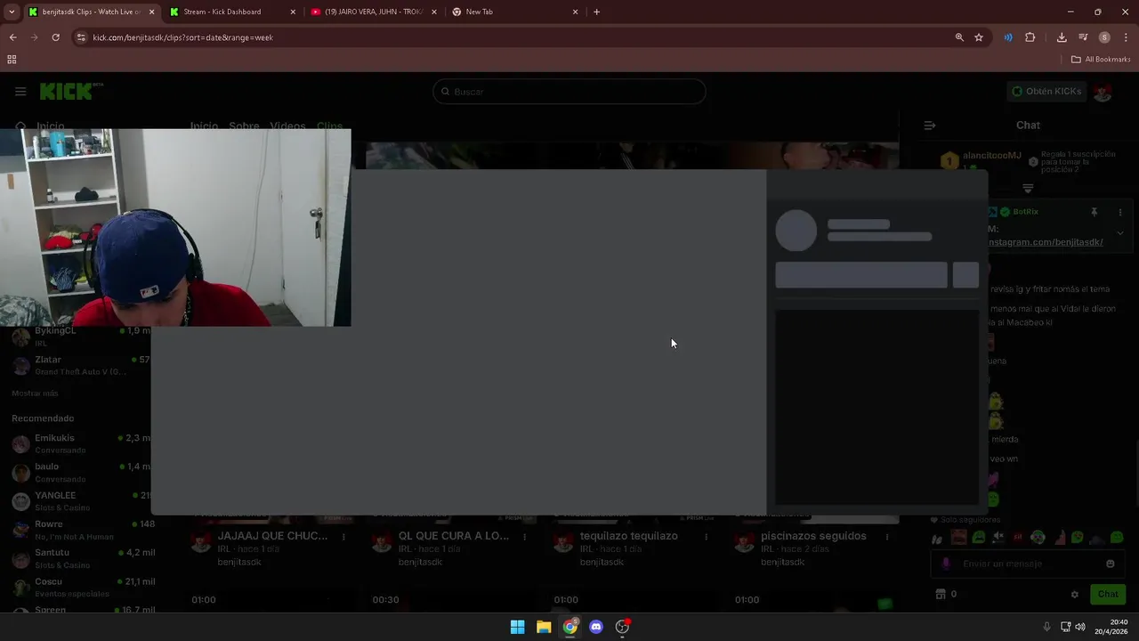Screen dimensions: 1139x641
Task: Open the Windows Start menu
Action: [x=517, y=627]
